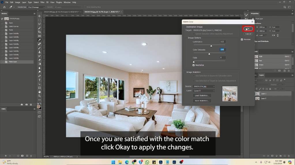Click the Luminance value field
Screen dimensions: 295x165
(x=223, y=42)
